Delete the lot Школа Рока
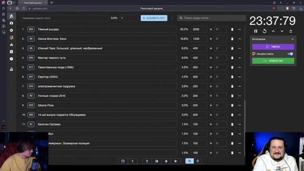Screen dimensions: 304x171 pyautogui.click(x=232, y=105)
